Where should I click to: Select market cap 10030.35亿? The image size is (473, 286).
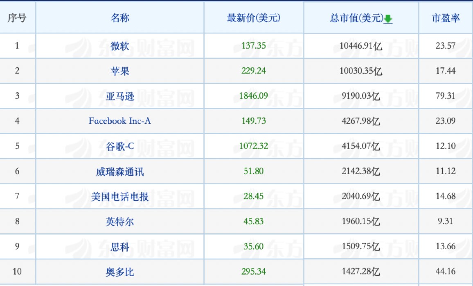pyautogui.click(x=361, y=71)
